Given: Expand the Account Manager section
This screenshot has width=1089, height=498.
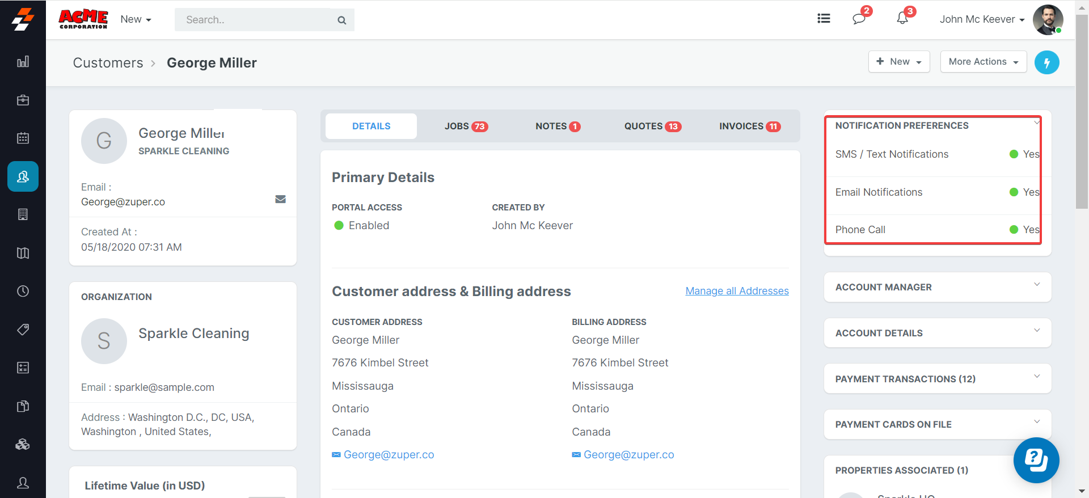Looking at the screenshot, I should [937, 287].
